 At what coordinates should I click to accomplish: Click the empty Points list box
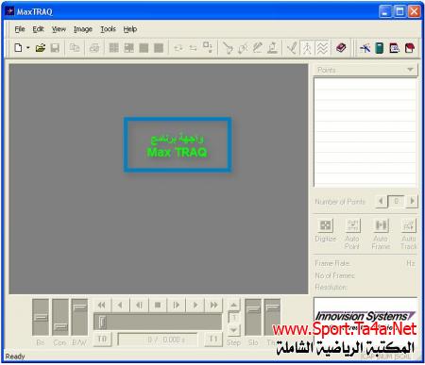click(x=365, y=132)
